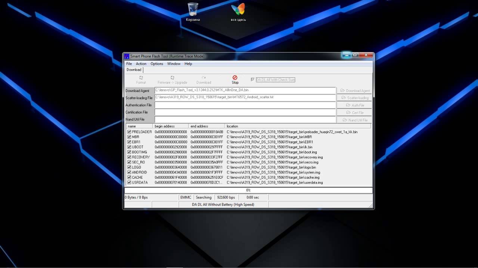This screenshot has width=478, height=268.
Task: Uncheck the RECOVERY partition checkbox
Action: tap(129, 157)
